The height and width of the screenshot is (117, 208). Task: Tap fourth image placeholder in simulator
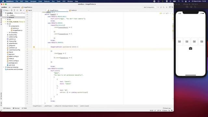202,42
